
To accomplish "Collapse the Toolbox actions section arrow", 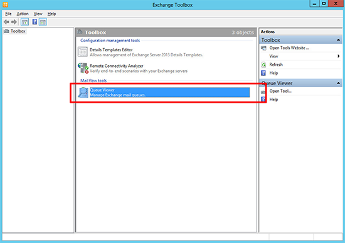I will (x=338, y=40).
